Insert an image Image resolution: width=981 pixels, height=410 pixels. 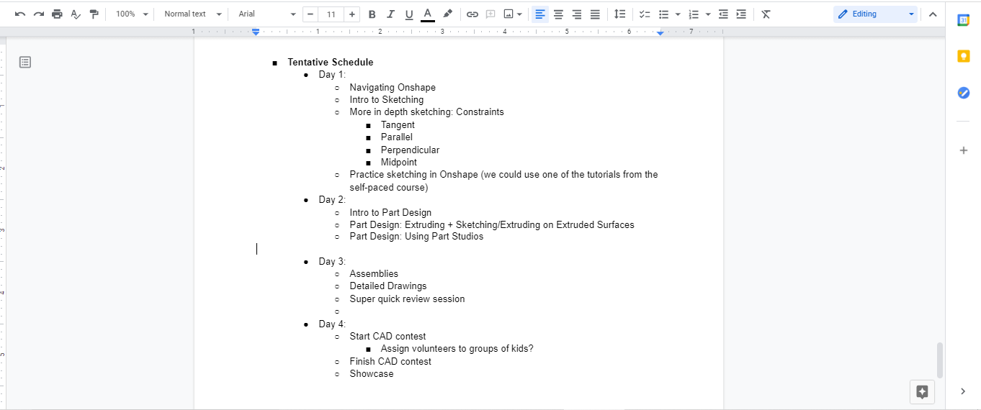coord(509,14)
